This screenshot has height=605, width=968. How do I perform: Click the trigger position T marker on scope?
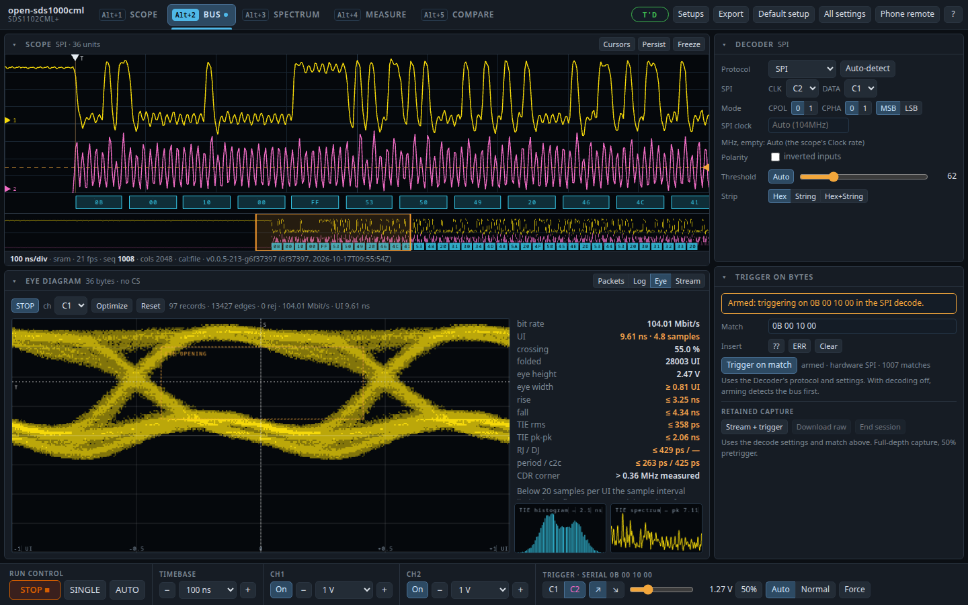click(x=75, y=58)
